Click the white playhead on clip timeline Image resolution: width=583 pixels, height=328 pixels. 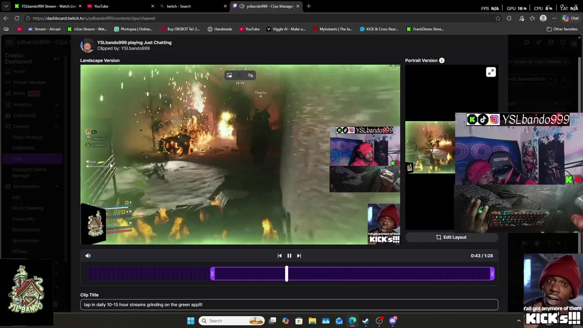286,273
